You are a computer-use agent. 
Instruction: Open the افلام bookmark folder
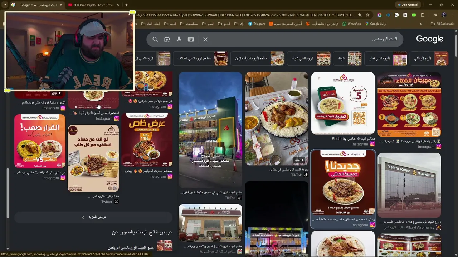(x=208, y=24)
